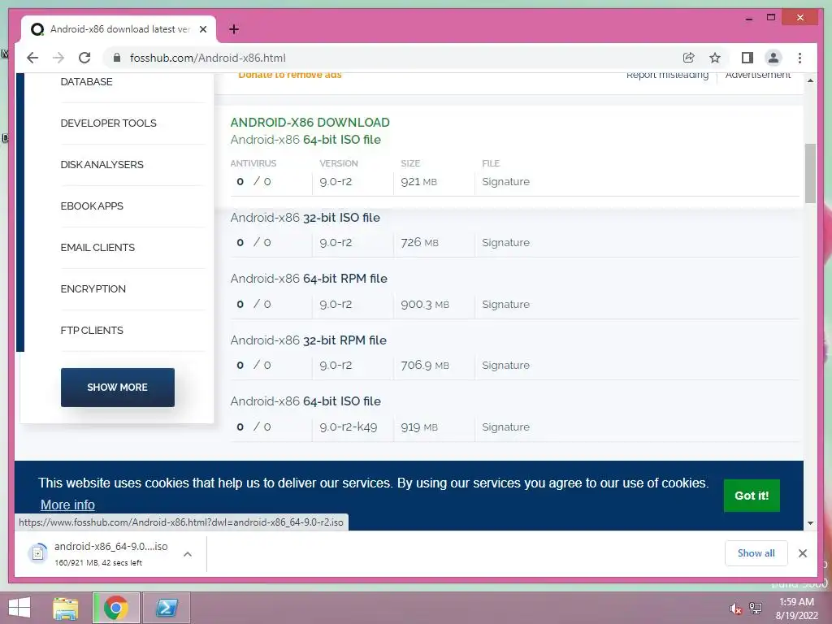Click the browser forward arrow
Screen dimensions: 832x624
click(58, 58)
